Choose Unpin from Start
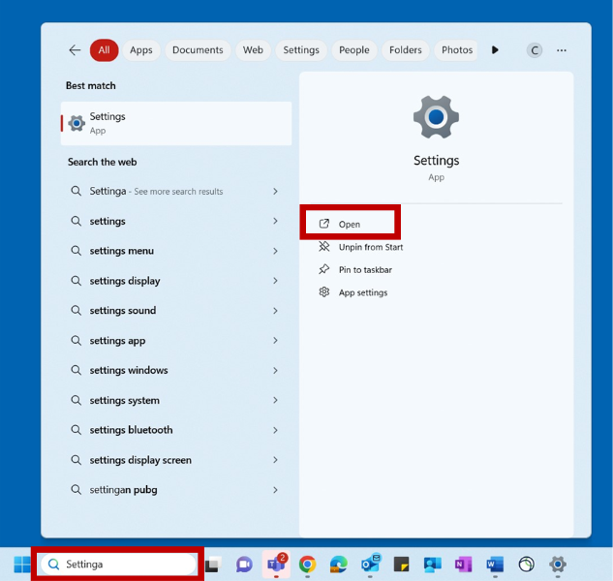613x581 pixels. coord(371,247)
